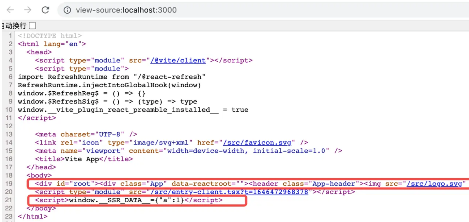Screen dimensions: 469x222
Task: Click the closing </script> tag on line 11
Action: tap(37, 118)
